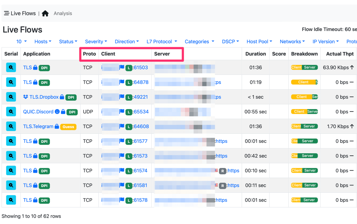Click the Dropbox icon beside TLS.Dropbox
357x224 pixels.
[26, 97]
